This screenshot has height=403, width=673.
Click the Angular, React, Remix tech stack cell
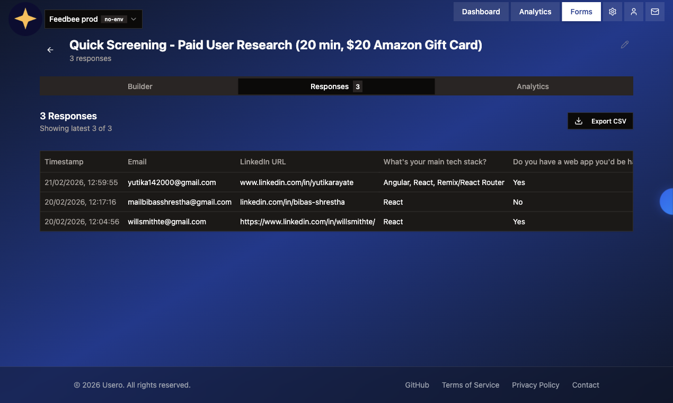point(444,182)
